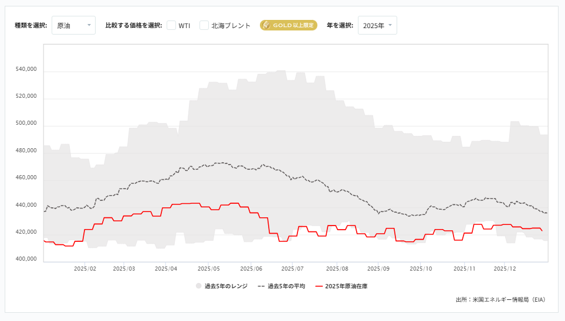Toggle 過去5年の平均 legend entry

[x=282, y=286]
